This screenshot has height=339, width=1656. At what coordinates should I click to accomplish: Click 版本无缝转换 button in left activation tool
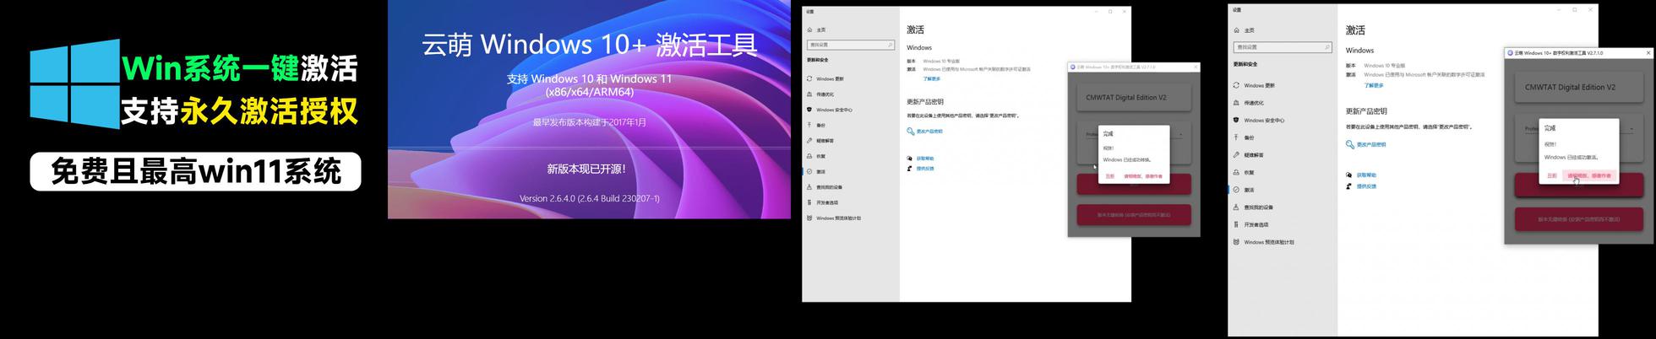point(1134,215)
